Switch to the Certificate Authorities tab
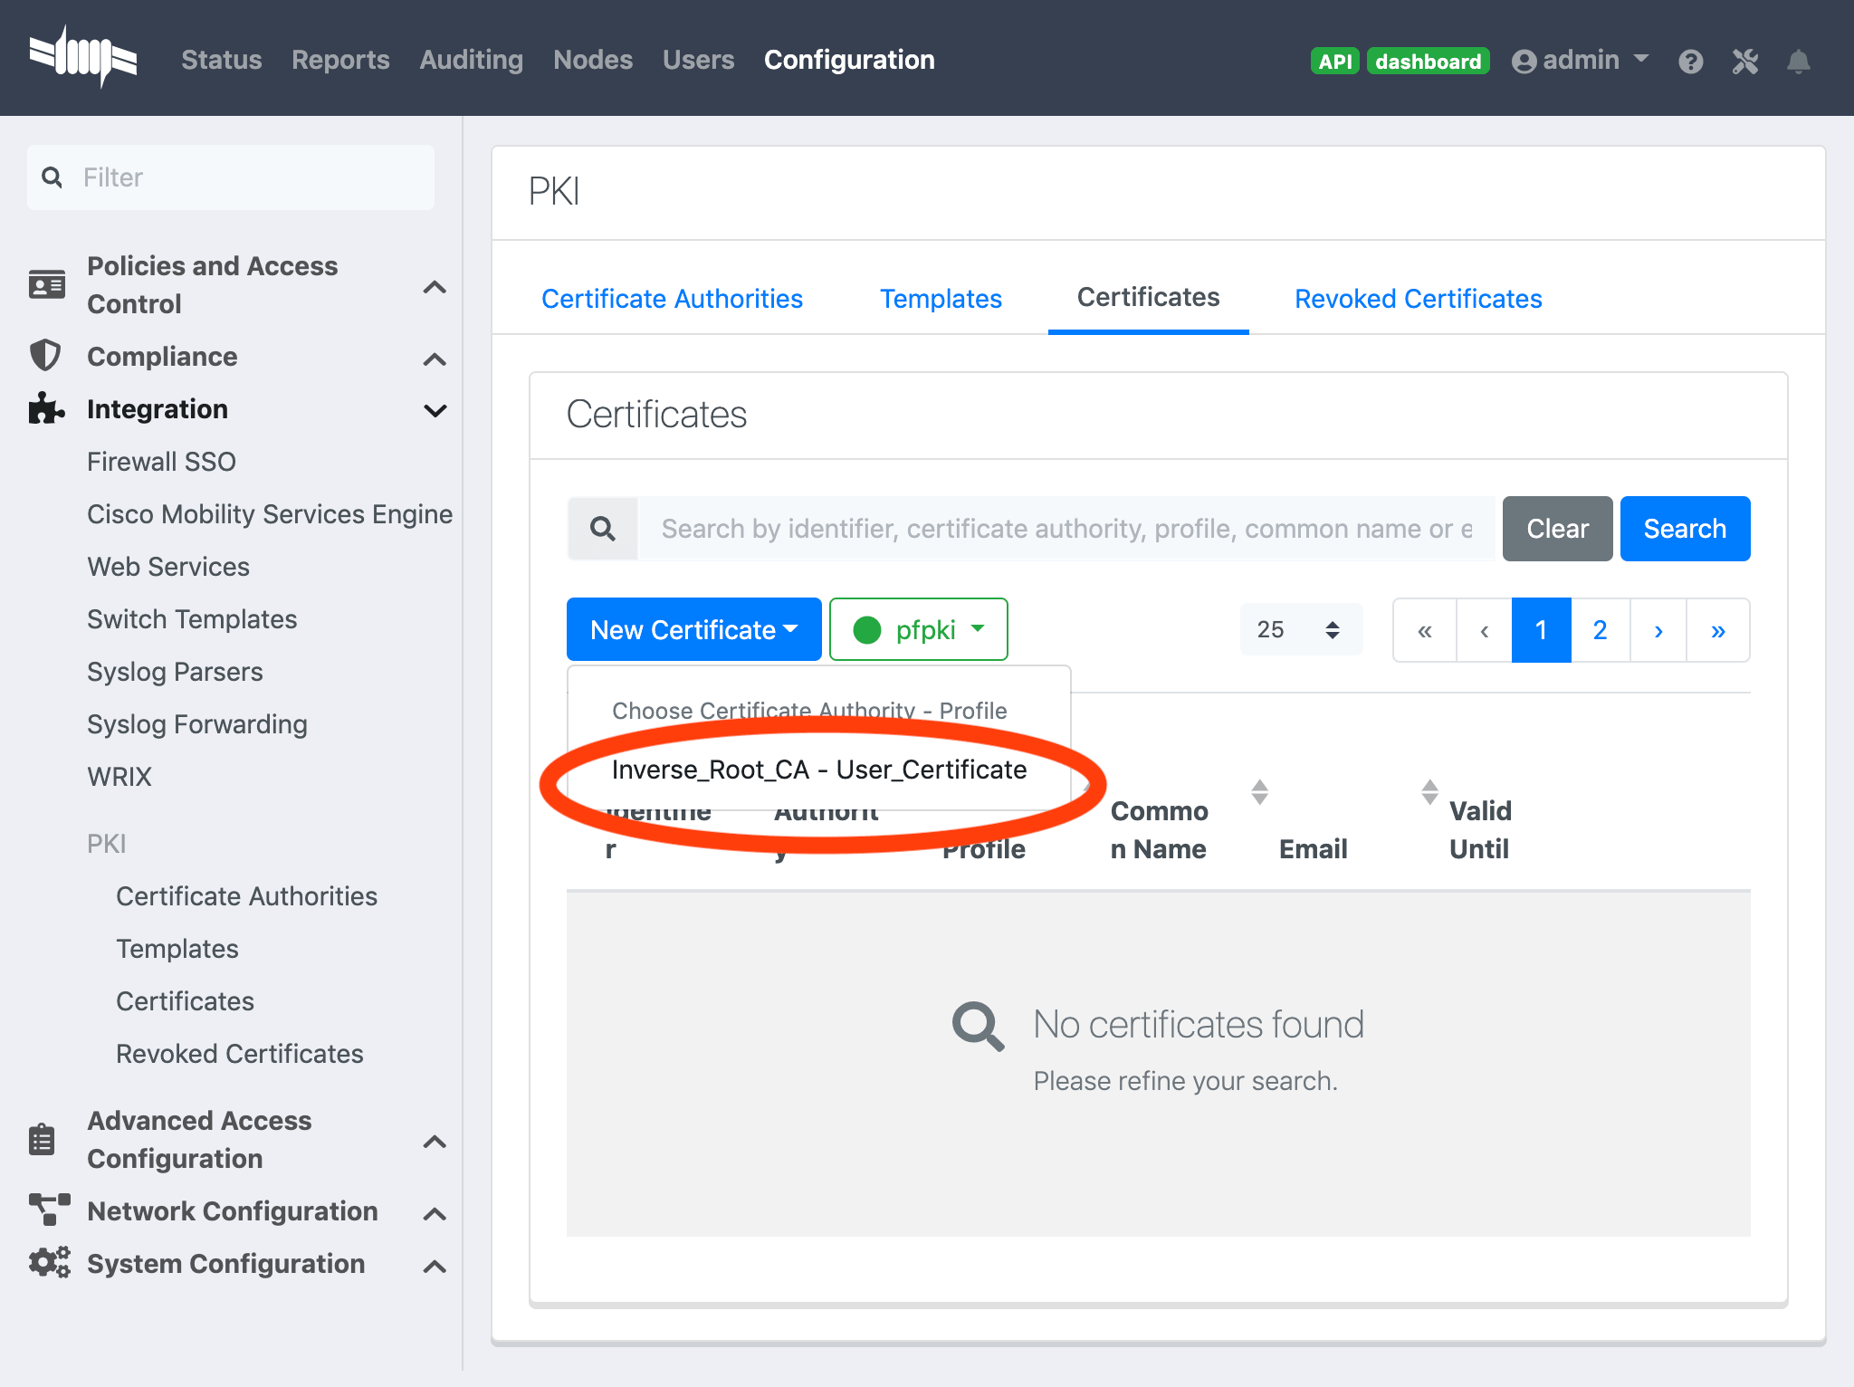Screen dimensions: 1854x1387 [674, 297]
